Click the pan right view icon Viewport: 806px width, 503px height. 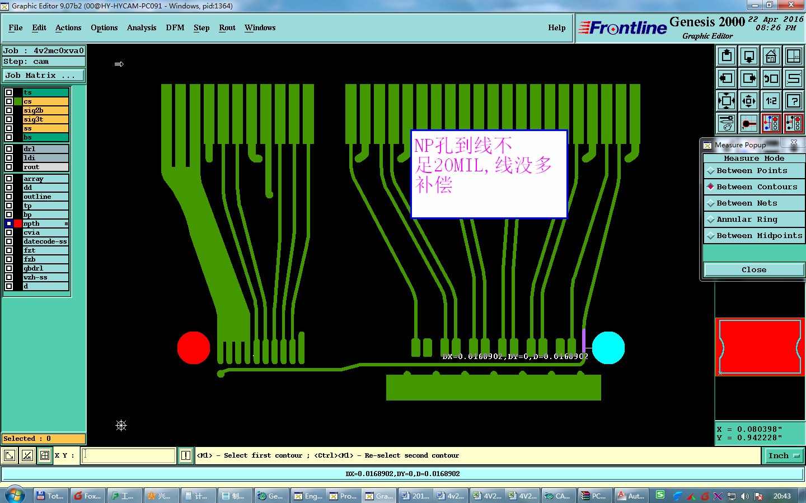click(749, 78)
